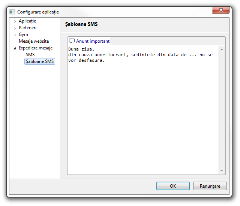Select the Gym category in the tree
Image resolution: width=240 pixels, height=206 pixels.
[23, 34]
